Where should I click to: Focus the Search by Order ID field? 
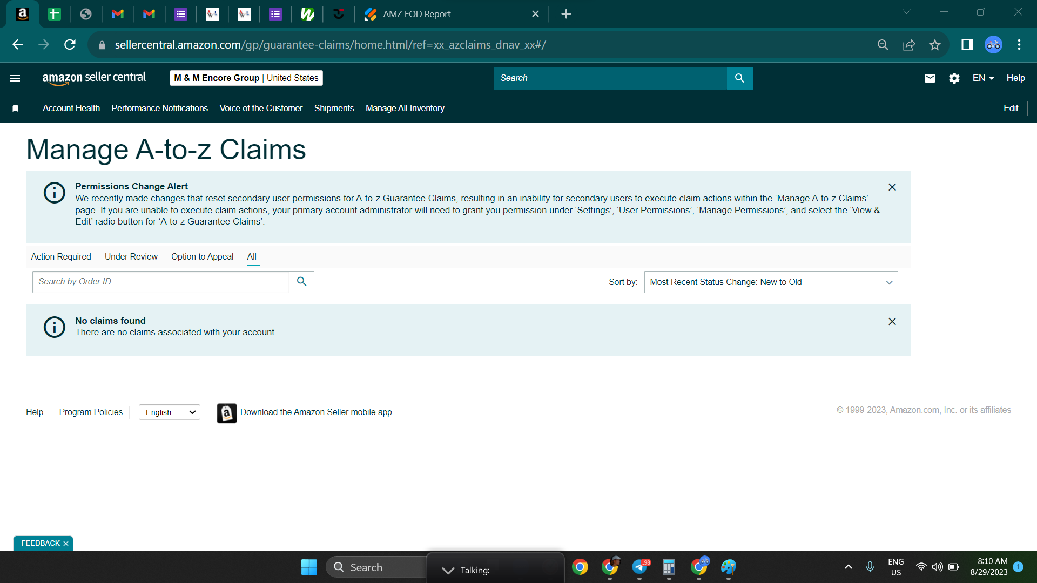(x=161, y=282)
